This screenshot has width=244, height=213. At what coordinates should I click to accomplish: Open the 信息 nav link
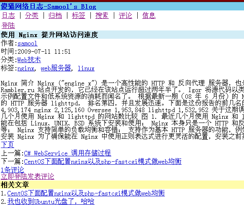point(149,15)
